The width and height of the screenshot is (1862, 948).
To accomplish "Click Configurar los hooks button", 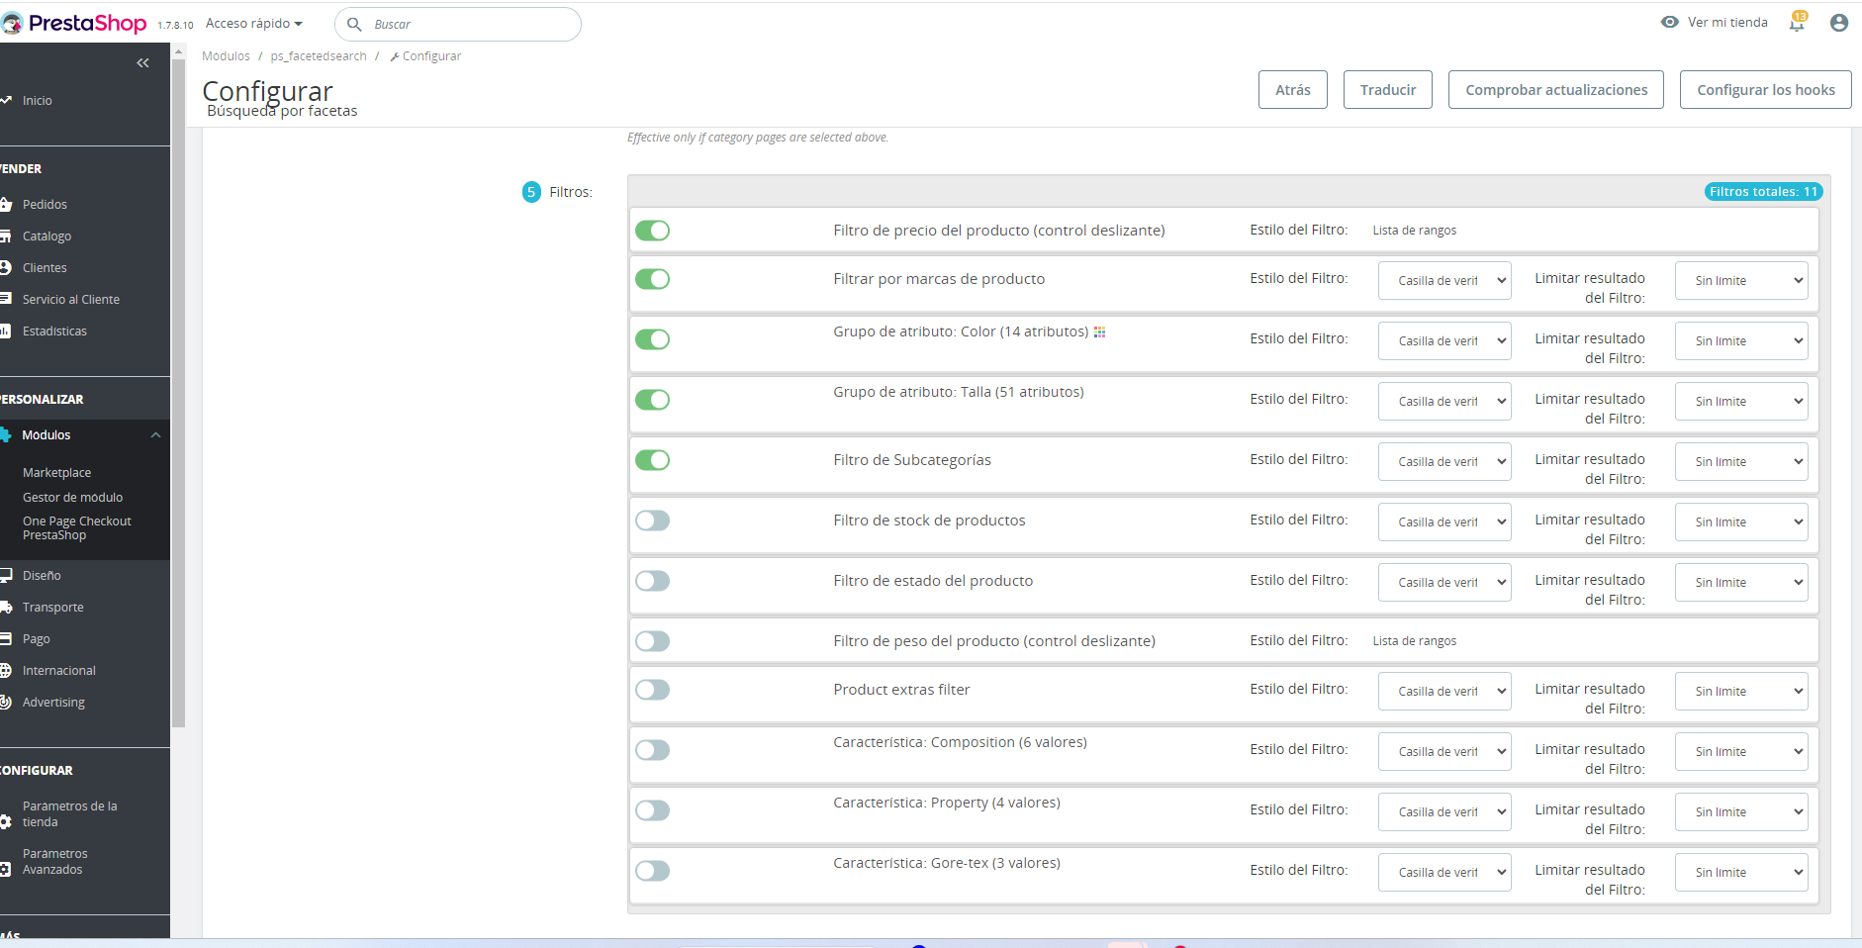I will point(1766,90).
